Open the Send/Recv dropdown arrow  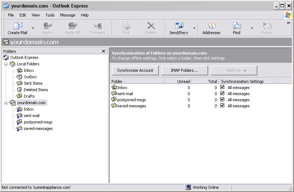click(x=194, y=28)
